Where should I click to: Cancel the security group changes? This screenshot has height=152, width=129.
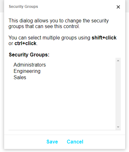pyautogui.click(x=75, y=142)
